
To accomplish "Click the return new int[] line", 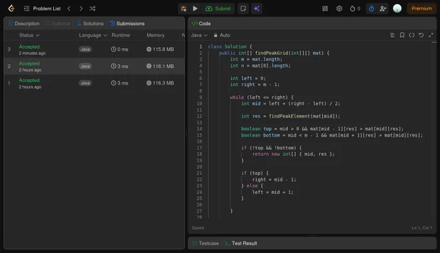I will pos(293,154).
